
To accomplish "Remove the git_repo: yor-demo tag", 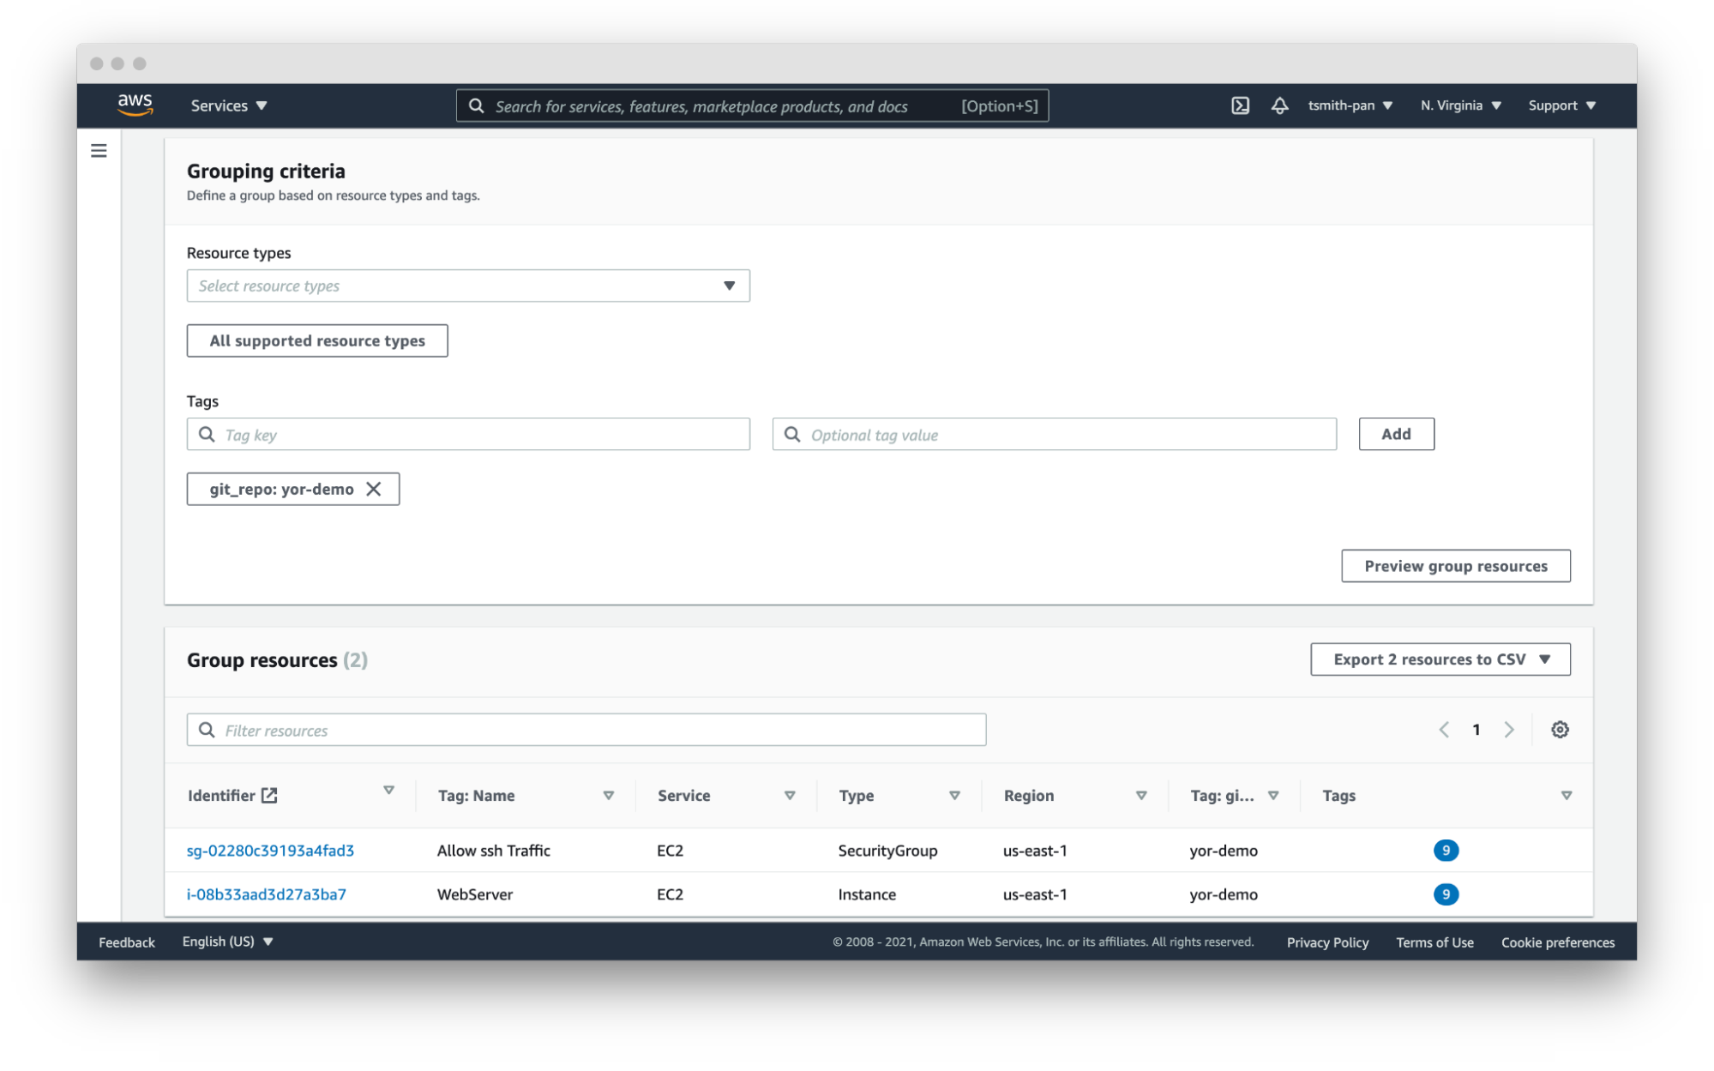I will 374,489.
